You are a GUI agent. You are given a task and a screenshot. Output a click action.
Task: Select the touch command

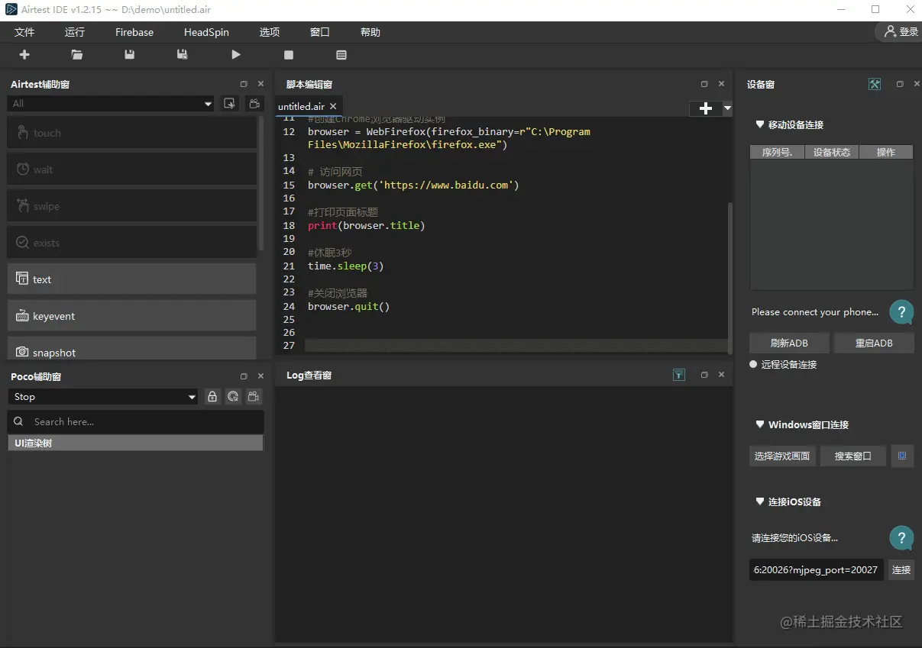point(131,133)
